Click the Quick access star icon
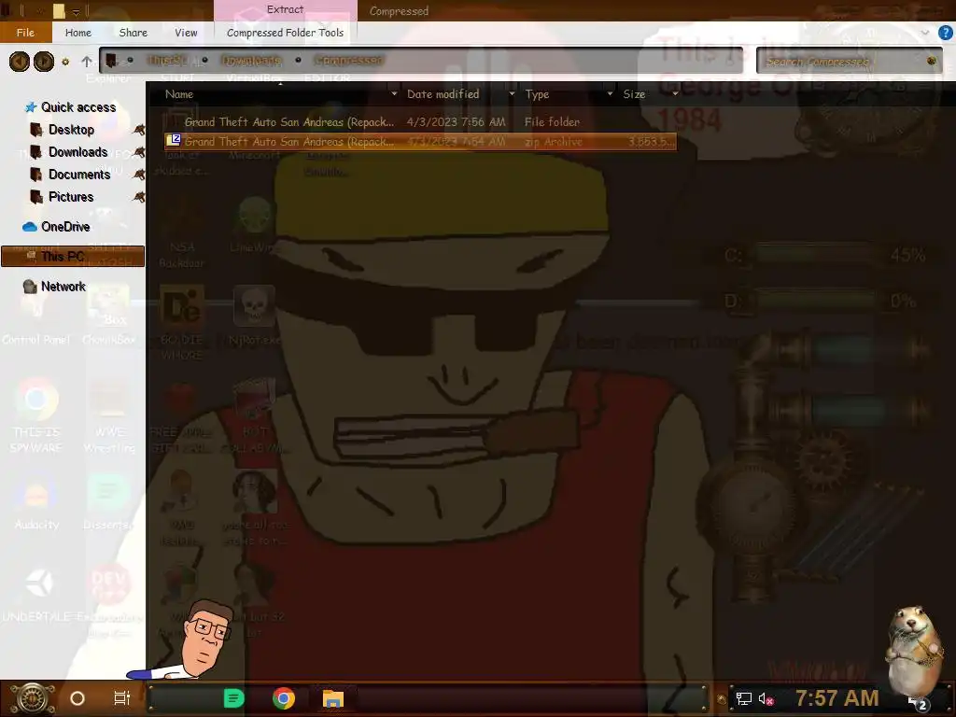 [x=31, y=107]
